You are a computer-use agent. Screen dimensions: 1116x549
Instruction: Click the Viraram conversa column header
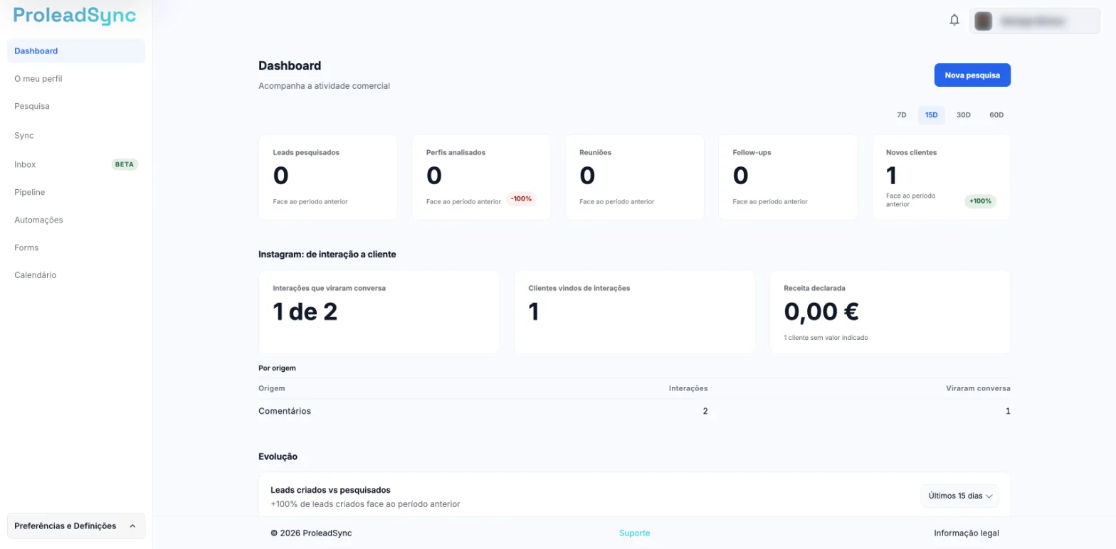click(978, 388)
